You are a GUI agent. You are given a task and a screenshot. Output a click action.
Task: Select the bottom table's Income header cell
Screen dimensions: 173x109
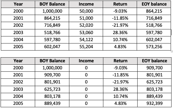(x=86, y=61)
